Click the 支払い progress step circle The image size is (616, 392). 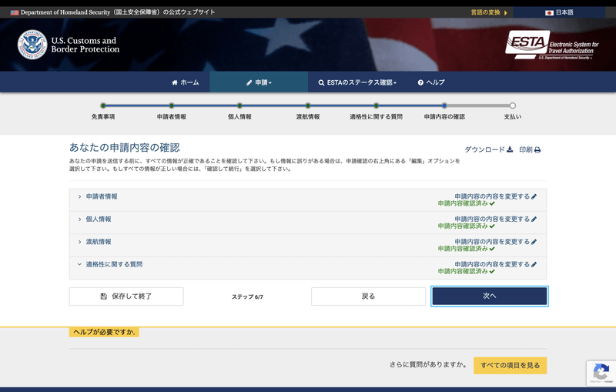pyautogui.click(x=513, y=106)
